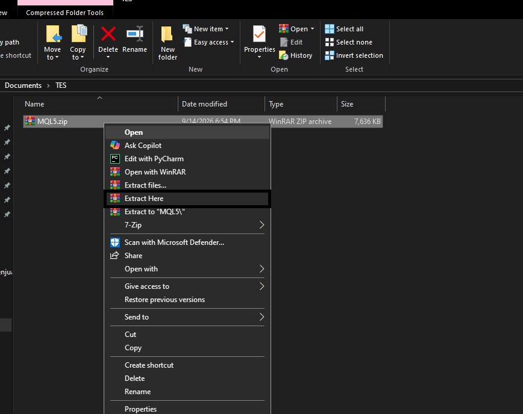Choose Cut from context menu
This screenshot has width=523, height=414.
187,334
